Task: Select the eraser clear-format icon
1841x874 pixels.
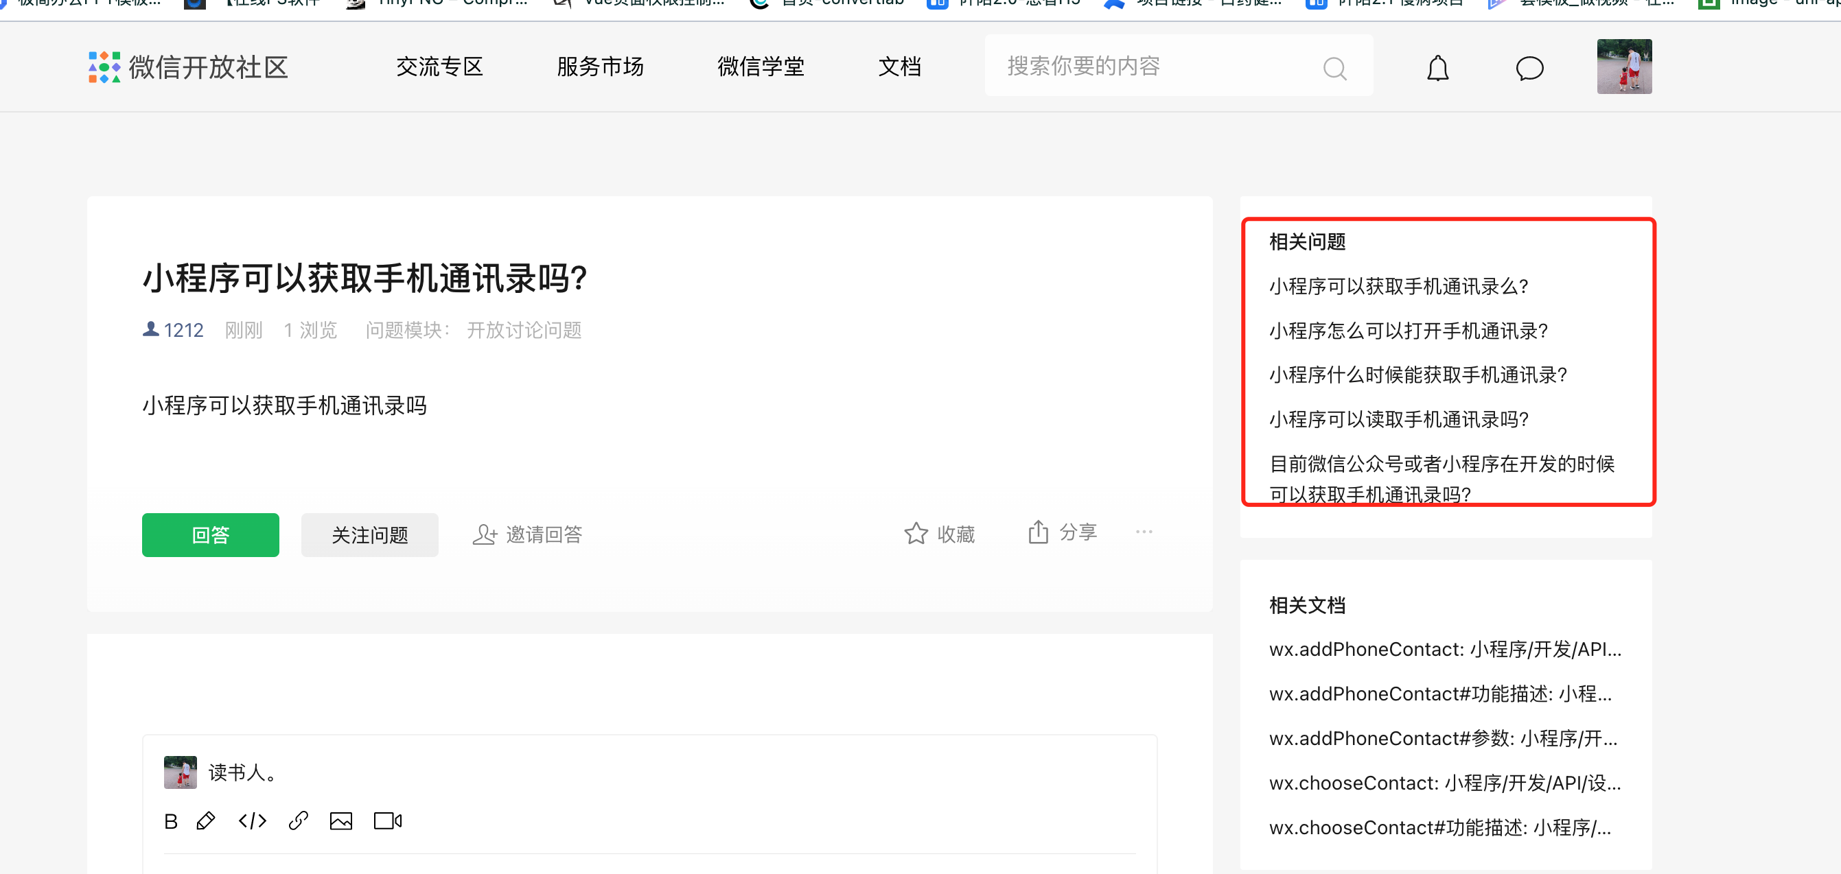Action: (x=206, y=821)
